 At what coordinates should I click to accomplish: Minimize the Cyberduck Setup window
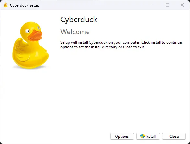tap(153, 5)
